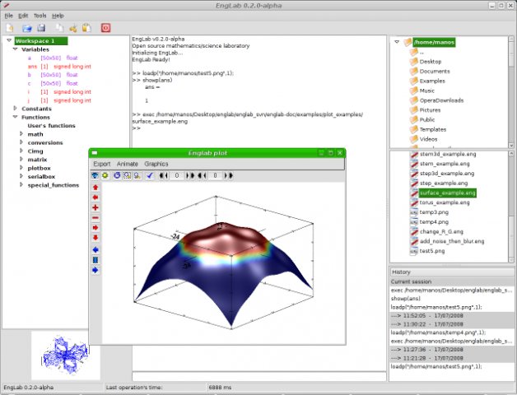Click the test5.png image file icon
The image size is (517, 395).
pyautogui.click(x=414, y=251)
